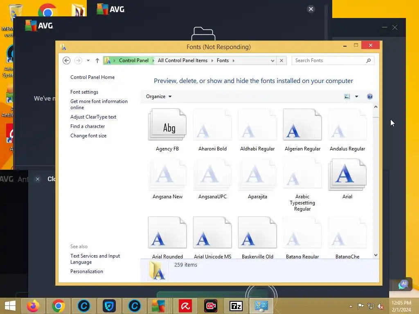Image resolution: width=419 pixels, height=314 pixels.
Task: Click All Control Panel Items breadcrumb
Action: [x=182, y=61]
